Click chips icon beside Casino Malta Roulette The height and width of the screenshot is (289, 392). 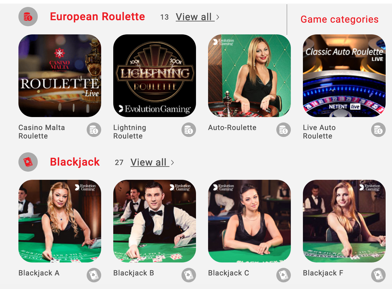[x=94, y=130]
